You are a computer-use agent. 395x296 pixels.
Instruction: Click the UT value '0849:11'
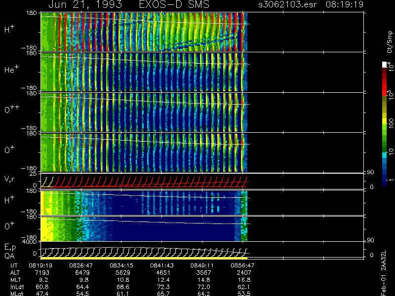coord(202,265)
